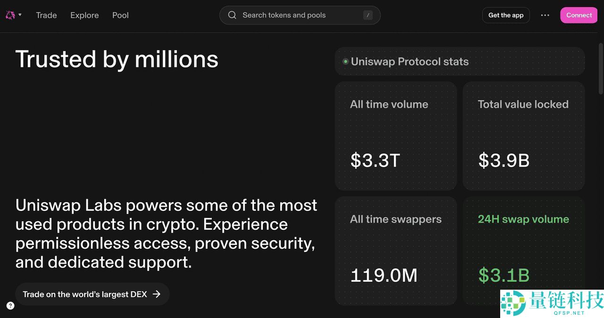This screenshot has width=604, height=318.
Task: Expand the Uniswap logo dropdown chevron
Action: 20,15
